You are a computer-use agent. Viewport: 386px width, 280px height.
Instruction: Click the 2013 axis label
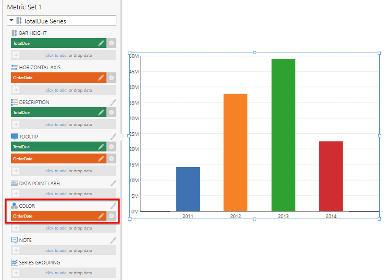[283, 216]
